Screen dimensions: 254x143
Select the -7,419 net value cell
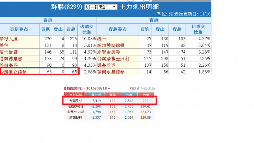click(96, 101)
